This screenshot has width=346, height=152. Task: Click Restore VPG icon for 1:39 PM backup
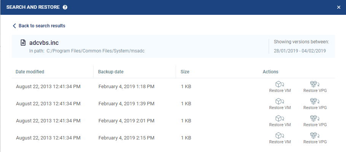(315, 101)
